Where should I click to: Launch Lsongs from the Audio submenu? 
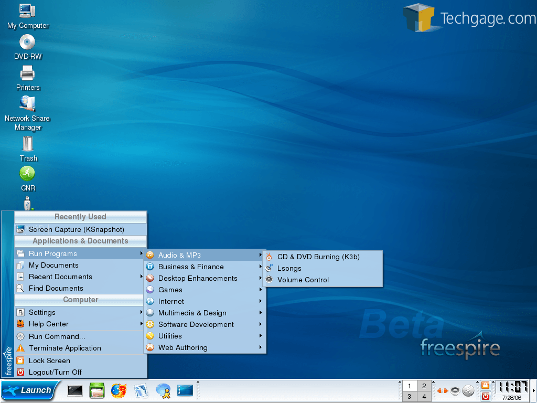(x=323, y=268)
